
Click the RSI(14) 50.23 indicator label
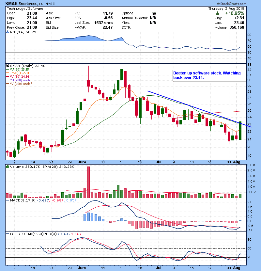(23, 32)
